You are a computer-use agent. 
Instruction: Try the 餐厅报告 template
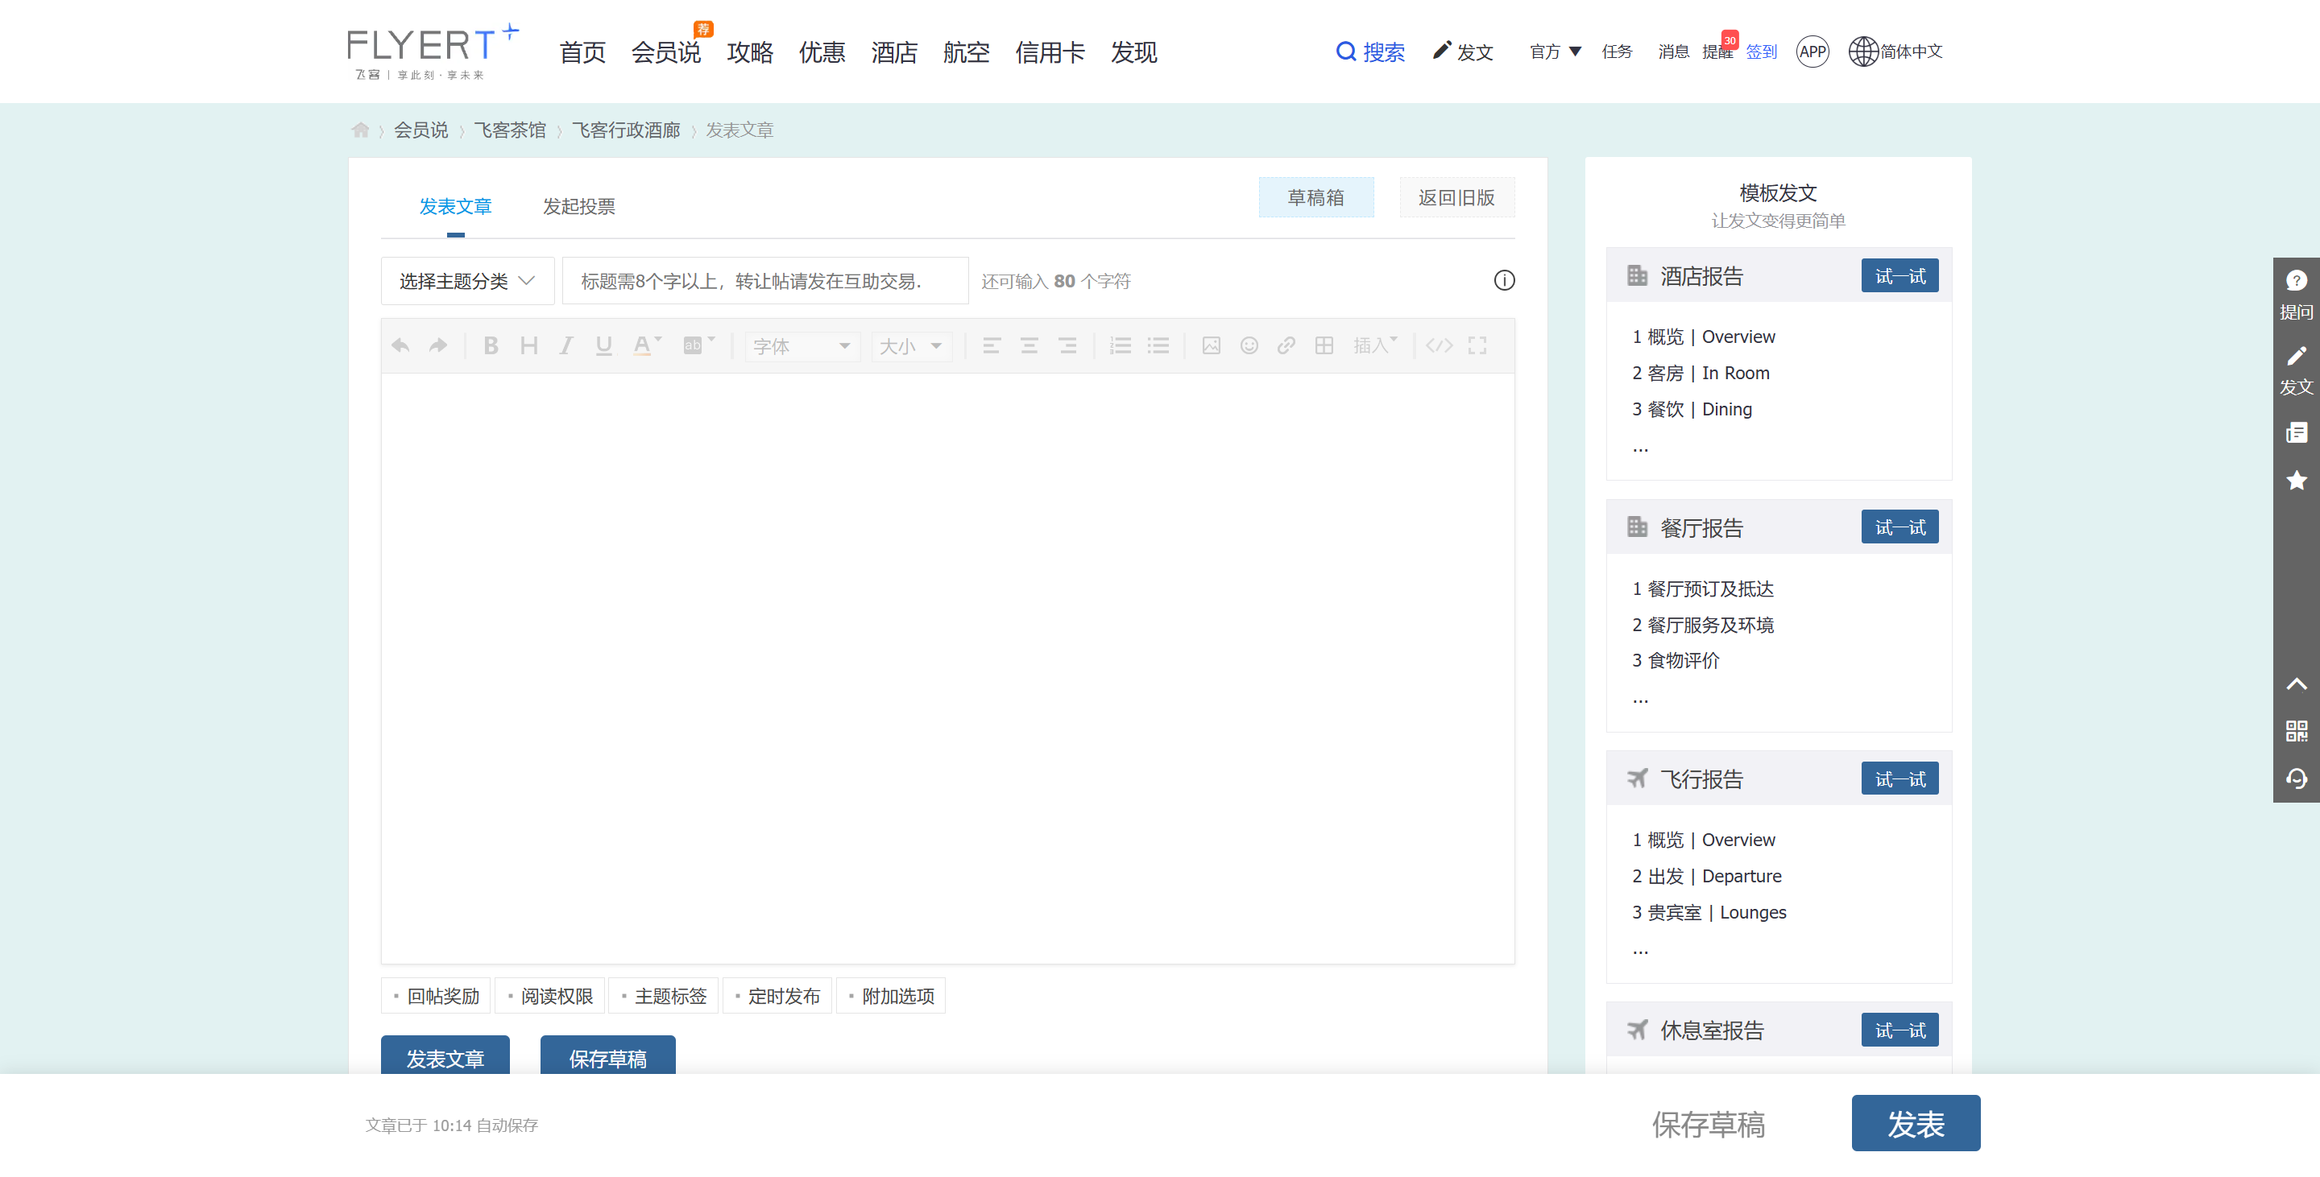[x=1899, y=527]
